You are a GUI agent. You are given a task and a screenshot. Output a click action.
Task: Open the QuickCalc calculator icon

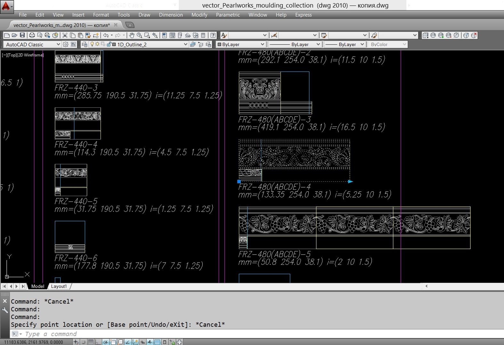[x=203, y=35]
